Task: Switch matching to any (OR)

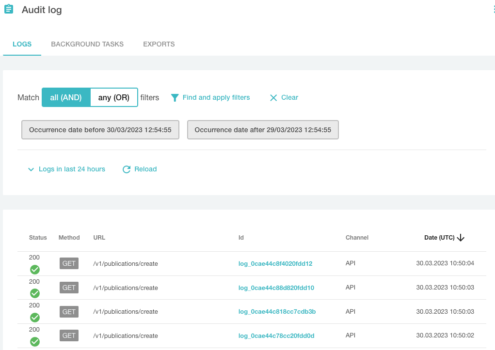Action: (x=114, y=97)
